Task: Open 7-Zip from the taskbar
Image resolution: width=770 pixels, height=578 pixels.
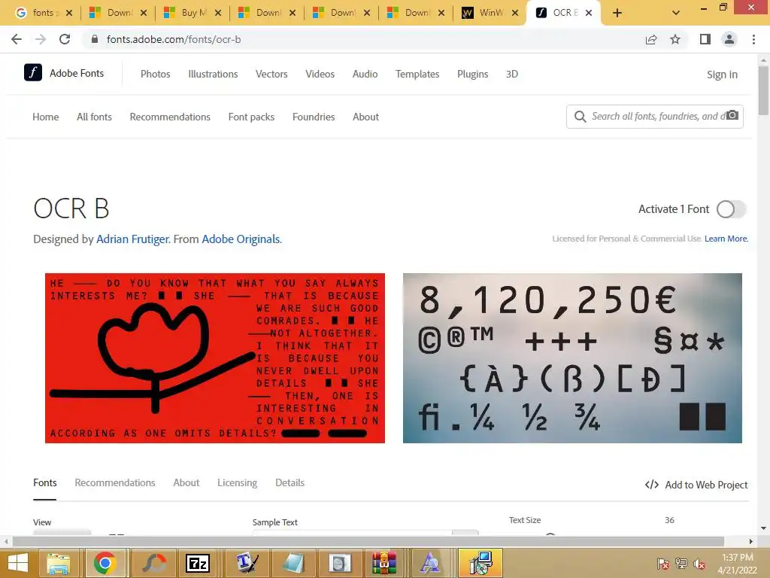Action: (198, 563)
